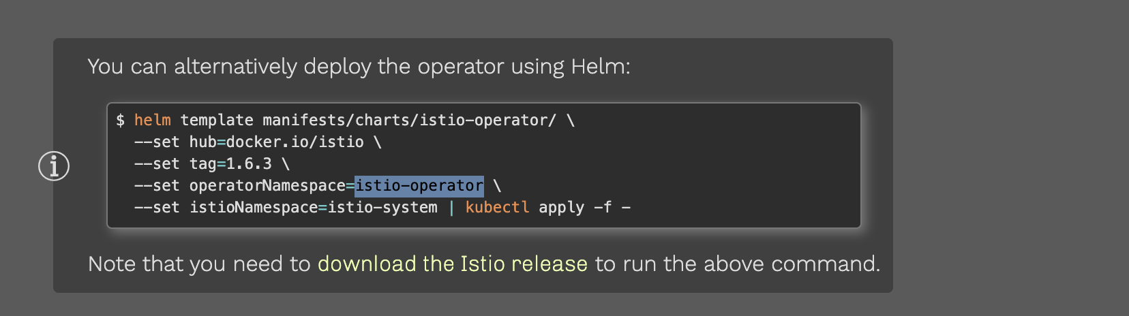The width and height of the screenshot is (1129, 316).
Task: Click the word 'template' after helm
Action: pos(217,120)
